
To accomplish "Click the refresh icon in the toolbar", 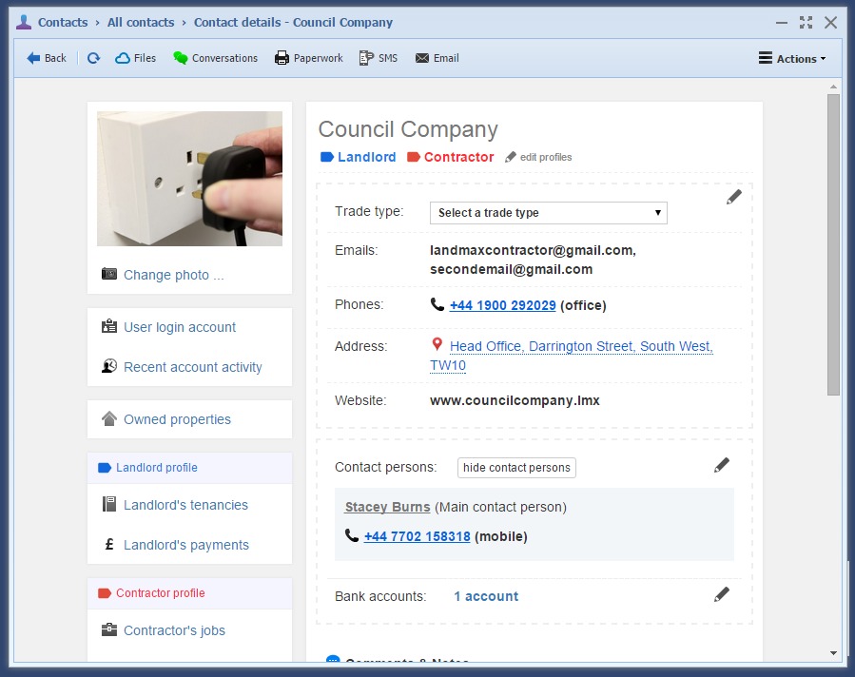I will (93, 58).
